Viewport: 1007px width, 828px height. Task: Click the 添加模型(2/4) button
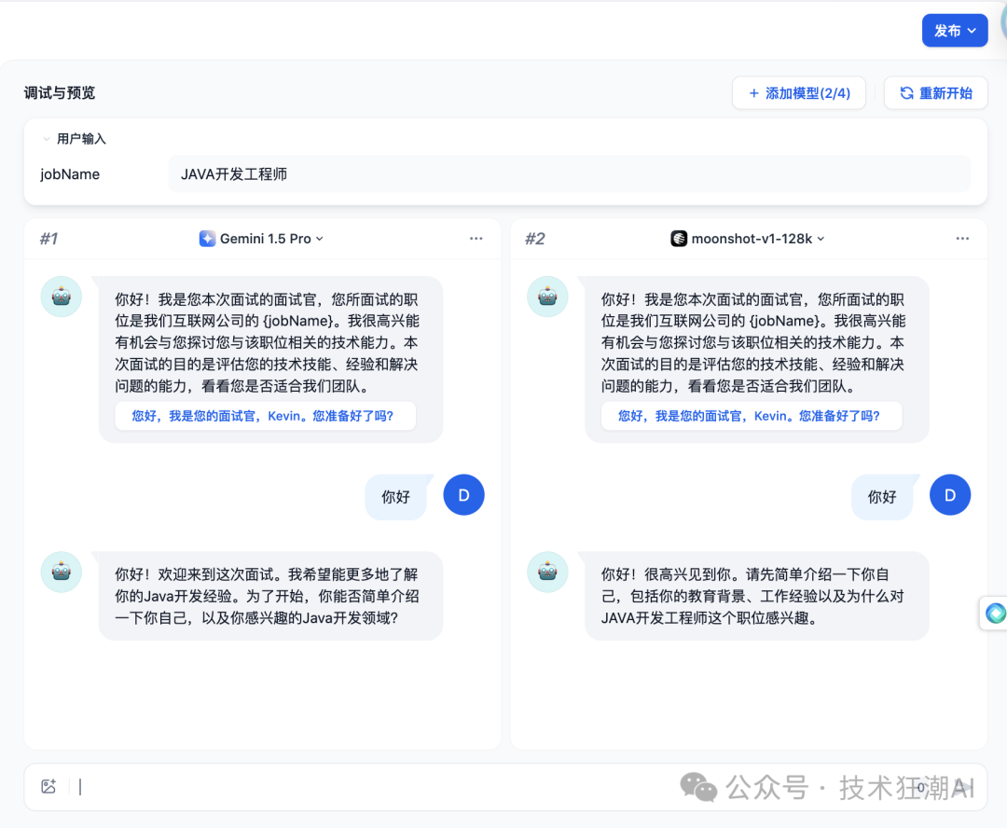[x=799, y=93]
